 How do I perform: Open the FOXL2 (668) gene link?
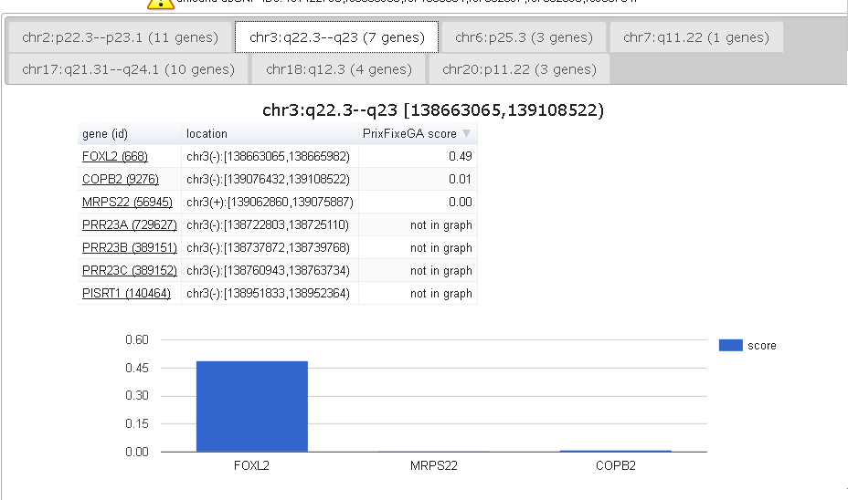(114, 157)
